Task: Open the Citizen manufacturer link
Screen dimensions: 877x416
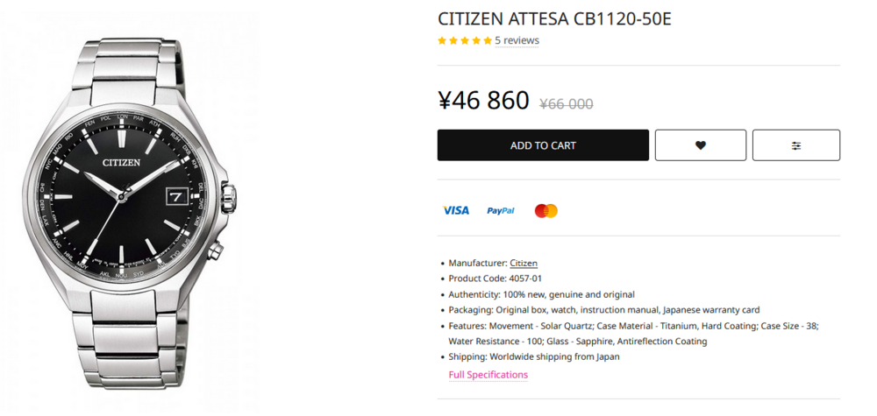Action: (524, 263)
